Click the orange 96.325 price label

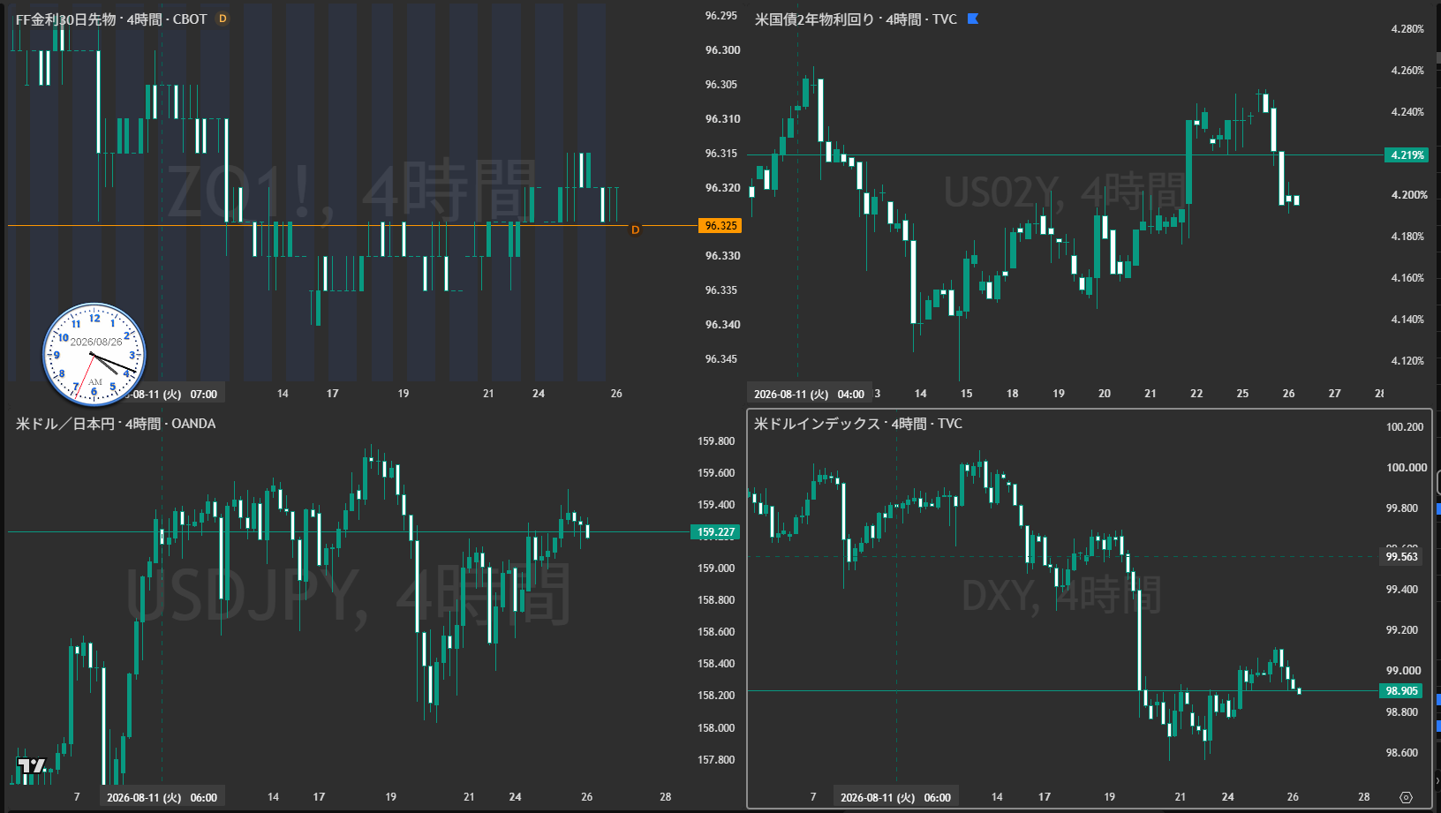click(x=720, y=226)
